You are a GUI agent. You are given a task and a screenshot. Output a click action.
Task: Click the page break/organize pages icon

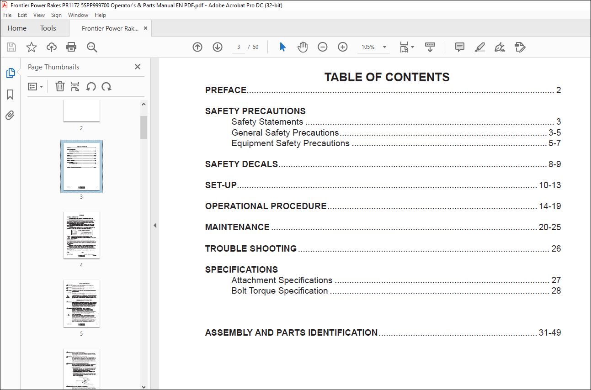coord(75,86)
